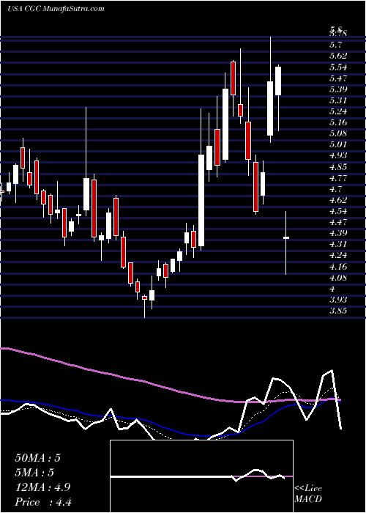Open the Live MACD inset panel
The image size is (366, 513).
(201, 476)
